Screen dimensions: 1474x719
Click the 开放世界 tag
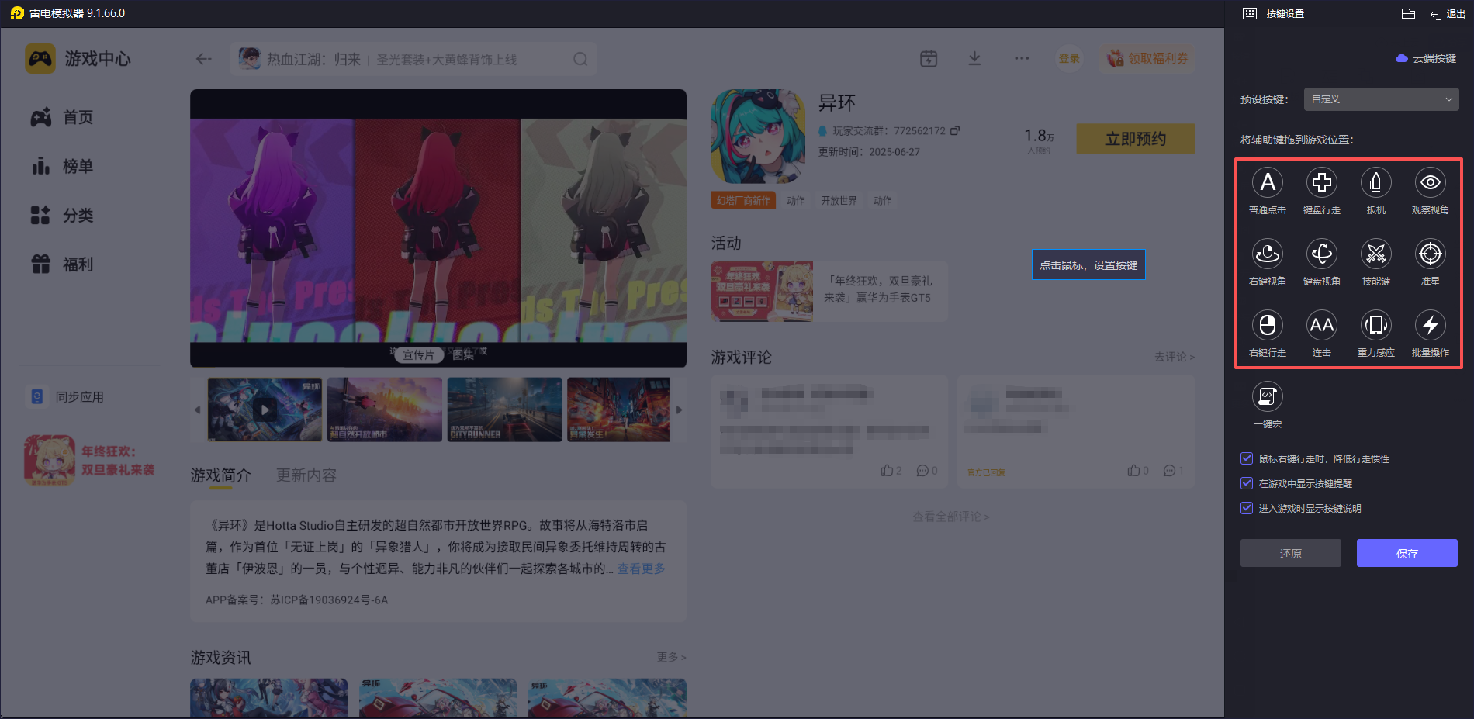[x=839, y=201]
